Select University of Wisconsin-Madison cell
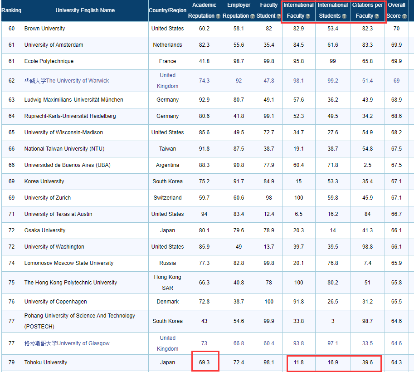The width and height of the screenshot is (414, 372). coord(85,132)
